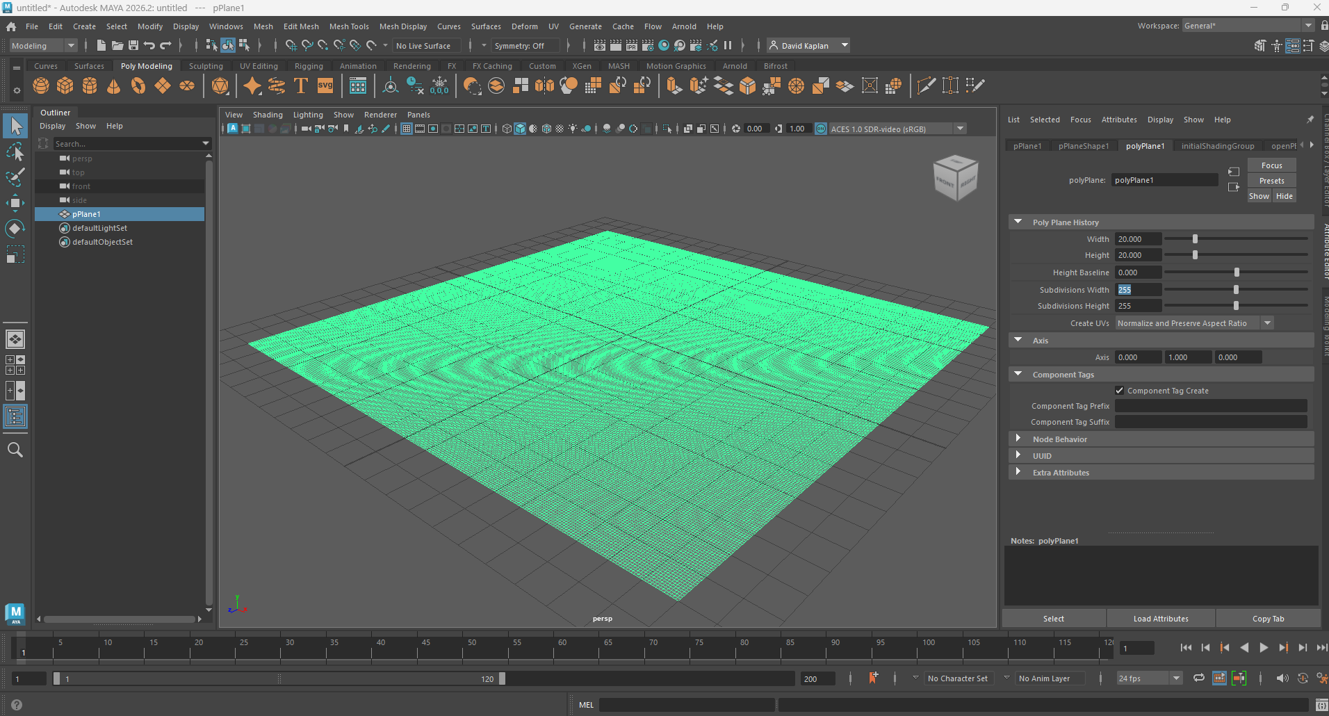Screen dimensions: 1329x716
Task: Toggle the viewport grid display icon
Action: (x=407, y=129)
